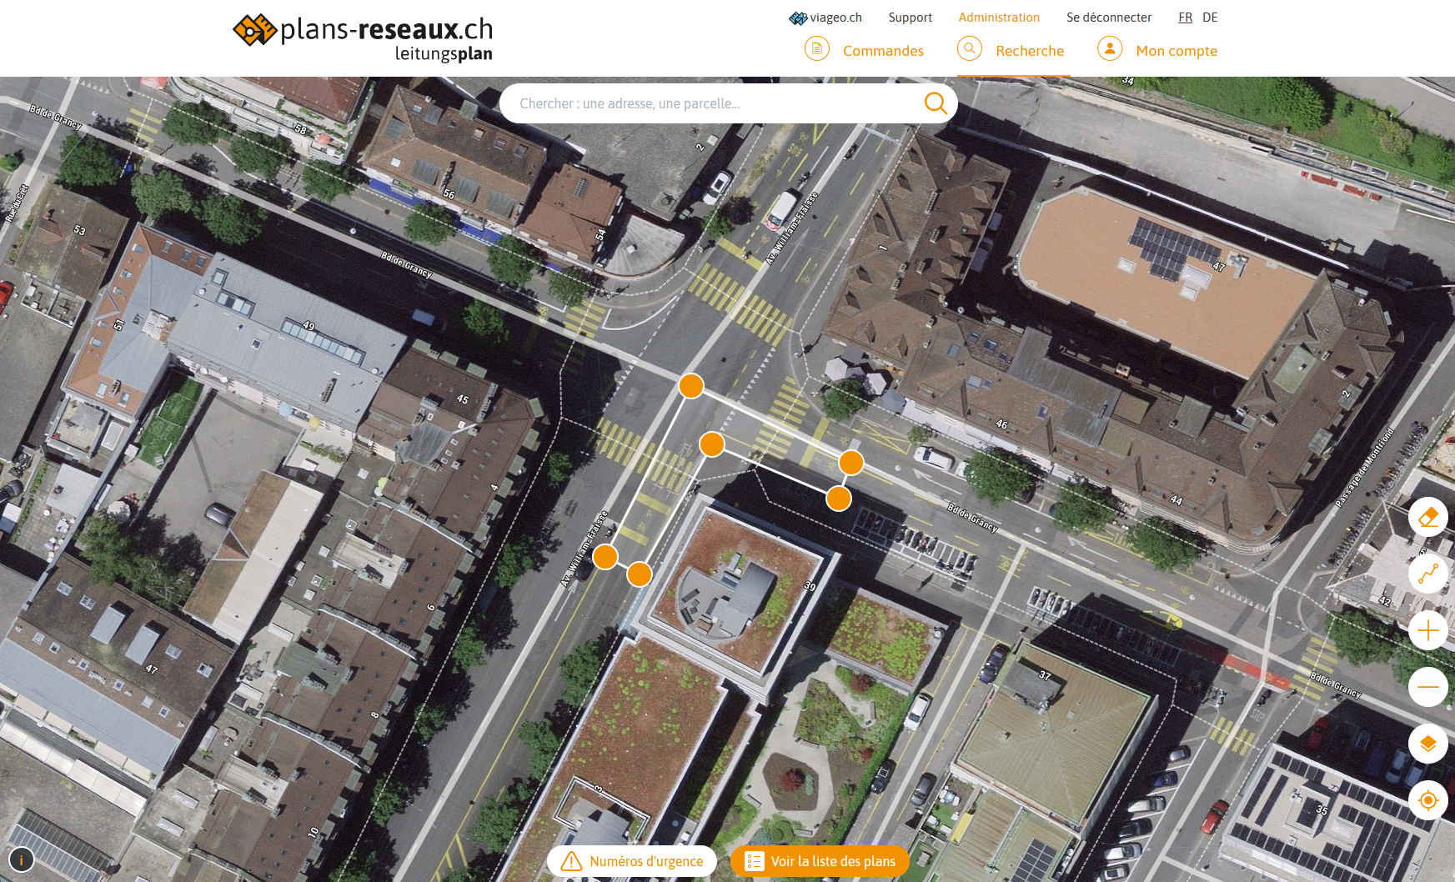Open the map layers selector
Screen dimensions: 1455x882
(1427, 744)
